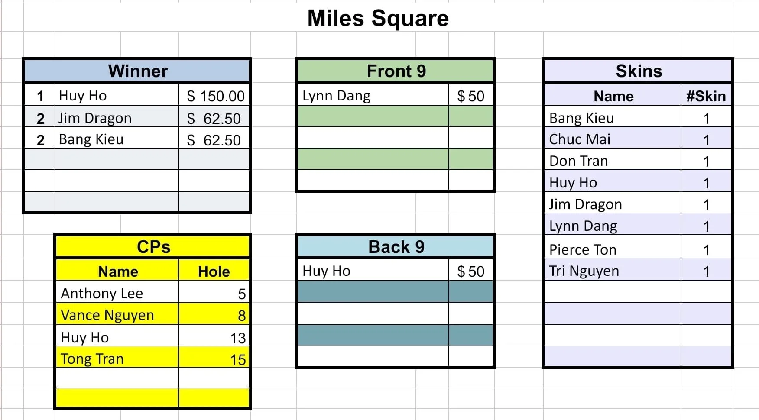Select the Front 9 header cell

tap(395, 71)
